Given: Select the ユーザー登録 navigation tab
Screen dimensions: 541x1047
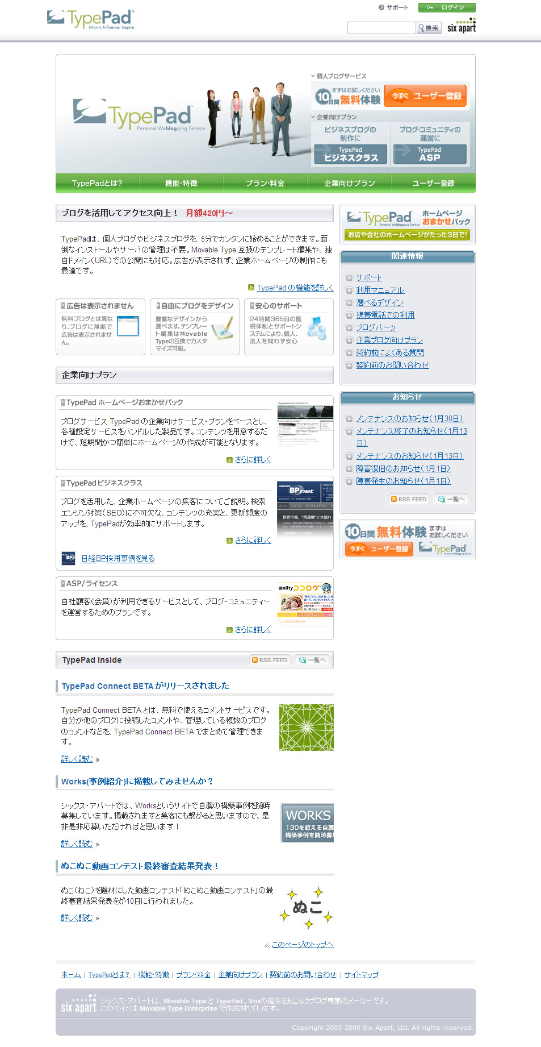Looking at the screenshot, I should (433, 183).
